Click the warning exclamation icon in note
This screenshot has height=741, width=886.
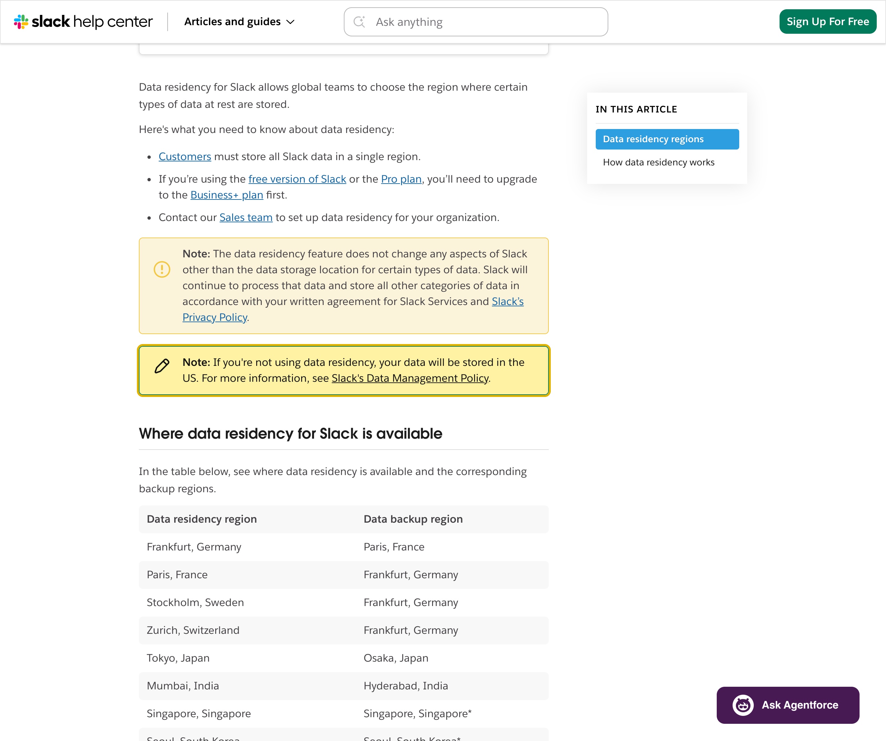click(162, 269)
